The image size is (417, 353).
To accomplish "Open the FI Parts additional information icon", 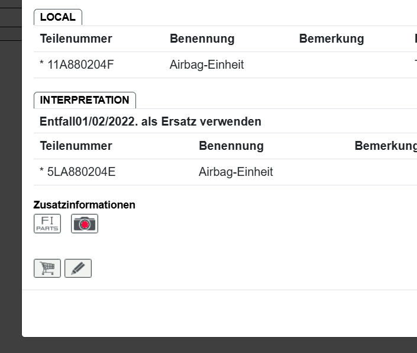I will coord(47,223).
